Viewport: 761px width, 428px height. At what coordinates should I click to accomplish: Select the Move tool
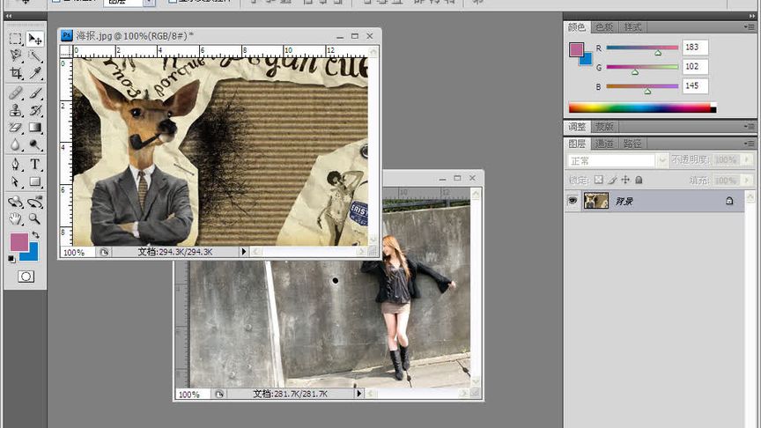(35, 39)
